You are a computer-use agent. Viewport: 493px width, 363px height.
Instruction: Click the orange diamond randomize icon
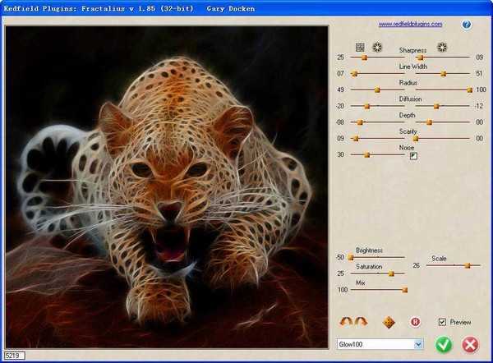pyautogui.click(x=390, y=321)
